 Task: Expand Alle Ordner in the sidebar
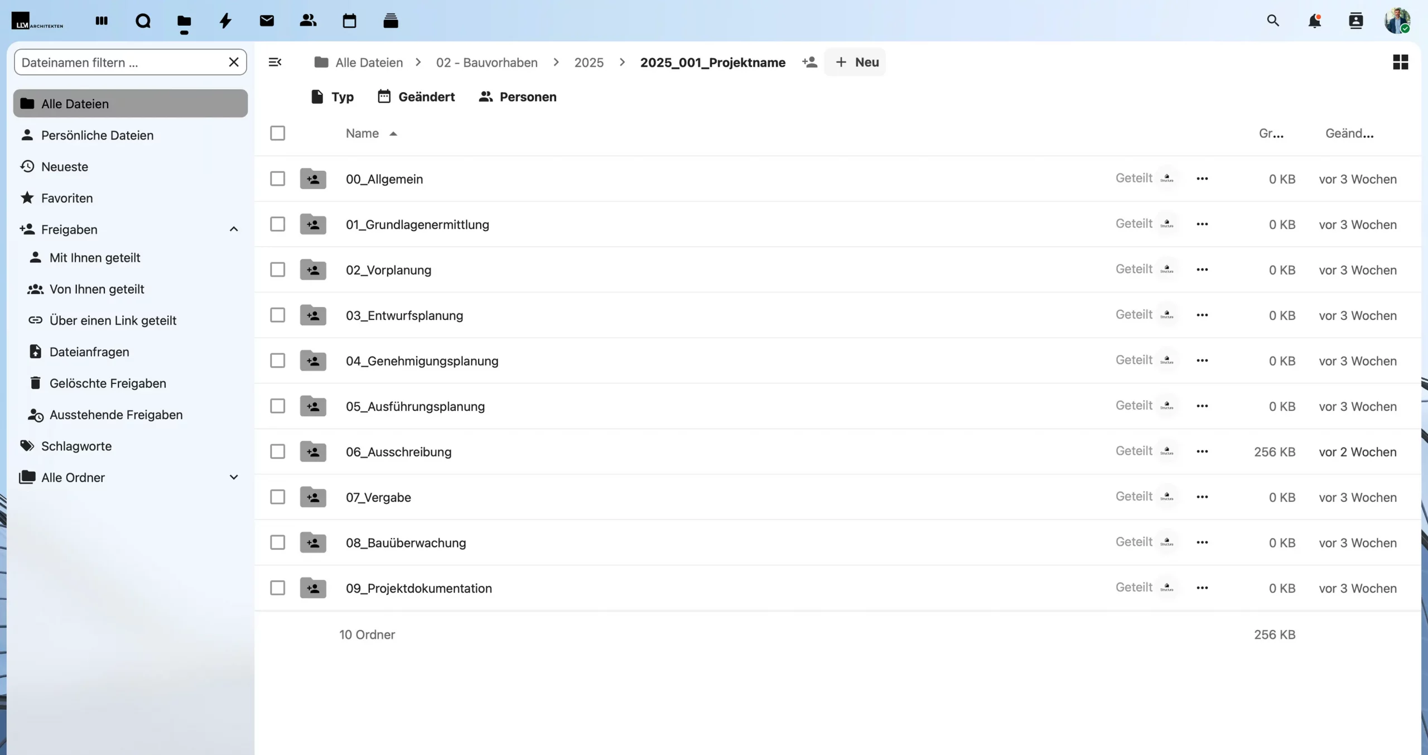pyautogui.click(x=234, y=477)
